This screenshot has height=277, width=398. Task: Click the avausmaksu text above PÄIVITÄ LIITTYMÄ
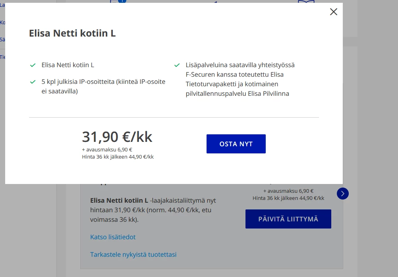click(288, 191)
